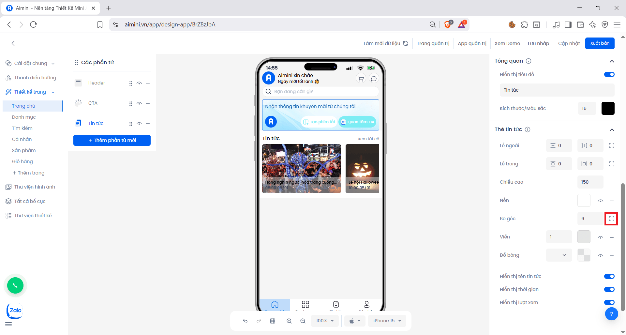Open per-corner editing via Bo góc expand icon

(611, 219)
